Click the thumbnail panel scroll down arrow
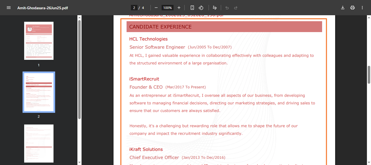The image size is (371, 165). tap(79, 162)
